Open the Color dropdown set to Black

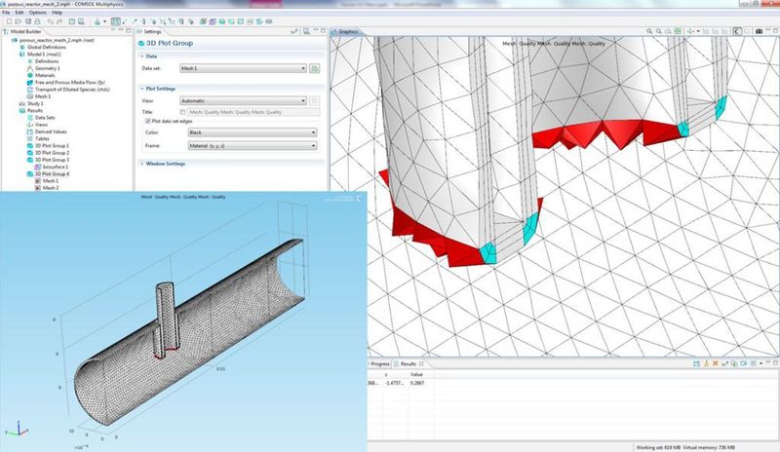pyautogui.click(x=252, y=132)
